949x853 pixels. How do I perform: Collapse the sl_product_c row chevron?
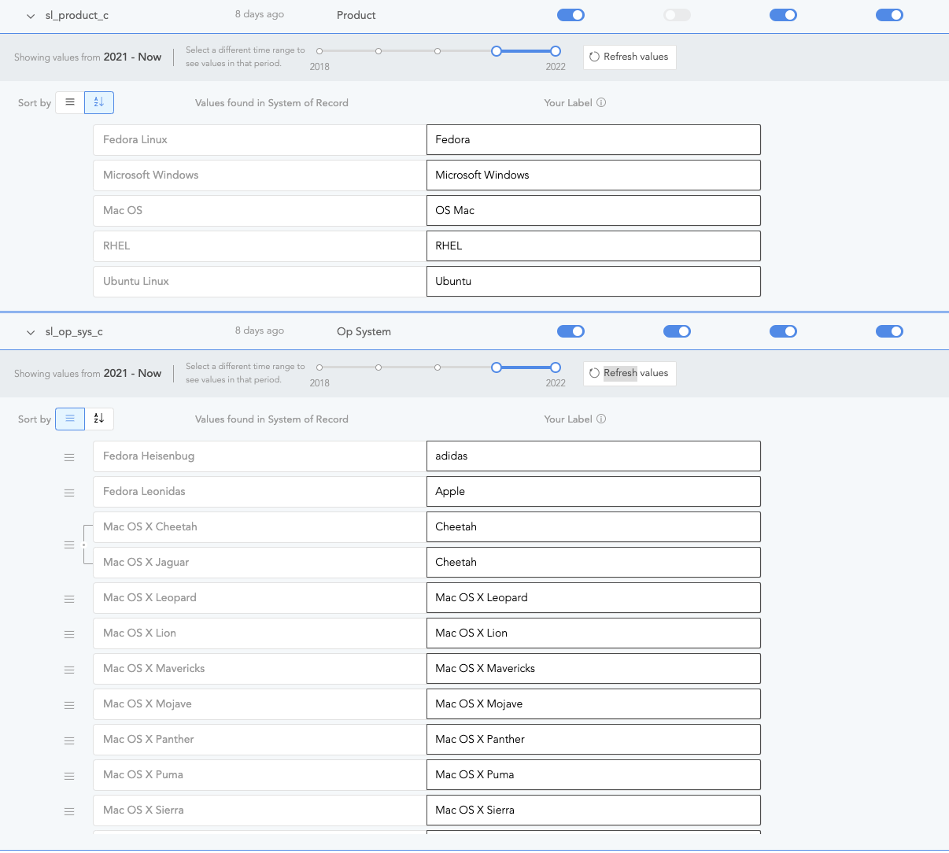pyautogui.click(x=31, y=16)
